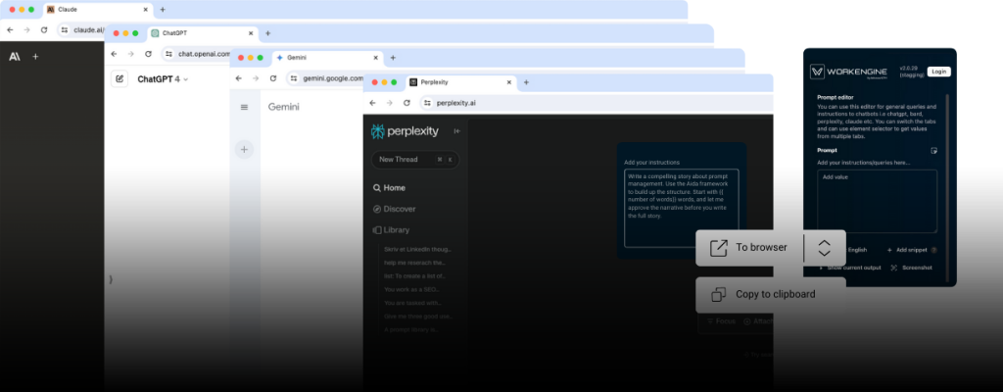
Task: Click the To browser button
Action: click(749, 248)
